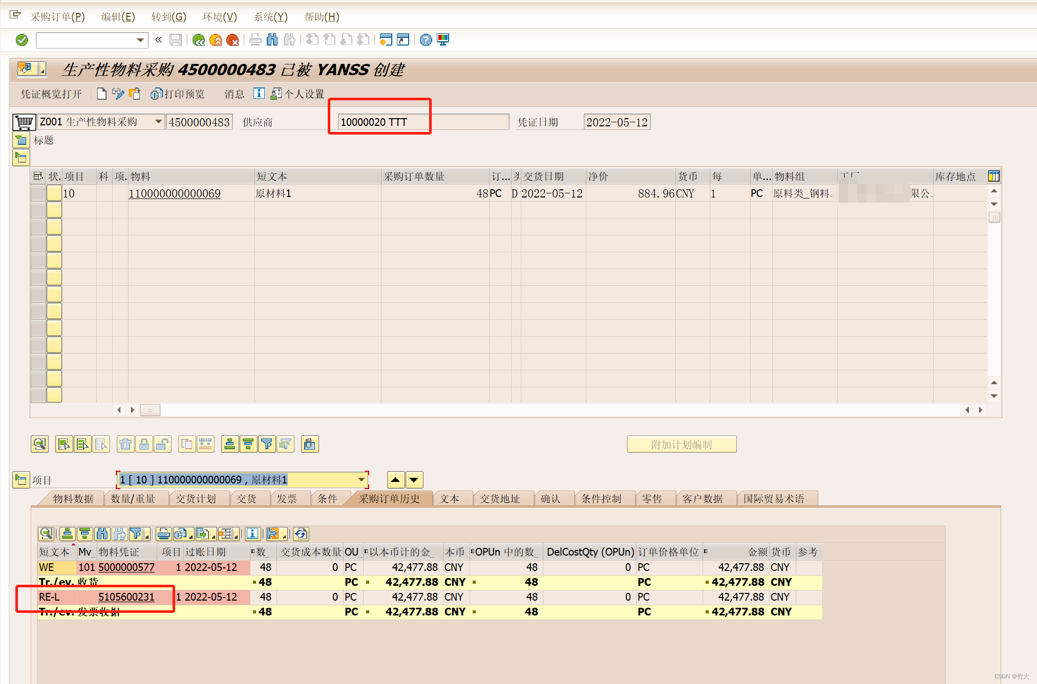Viewport: 1037px width, 684px height.
Task: Expand the item selector dropdown for 原材料1
Action: click(x=362, y=480)
